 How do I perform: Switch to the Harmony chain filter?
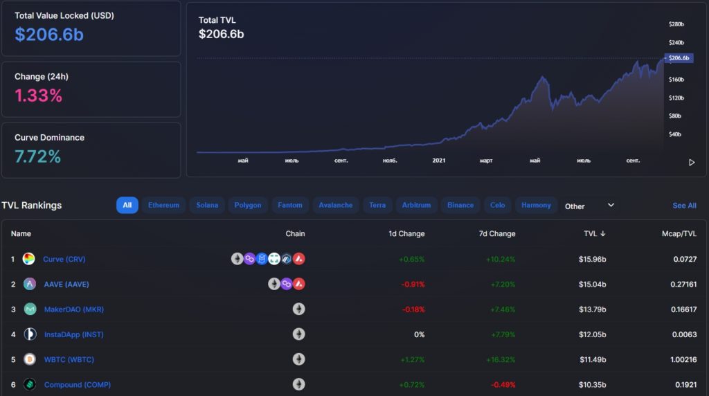[x=536, y=205]
